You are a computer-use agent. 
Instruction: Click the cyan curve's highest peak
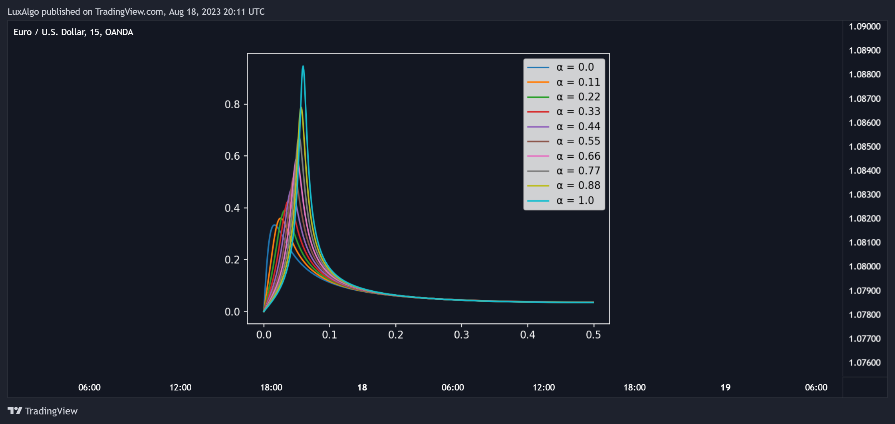303,67
